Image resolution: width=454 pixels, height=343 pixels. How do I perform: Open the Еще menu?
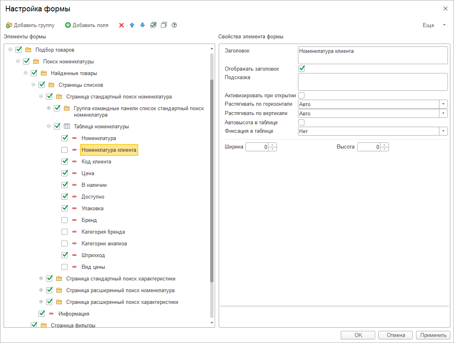tap(434, 25)
